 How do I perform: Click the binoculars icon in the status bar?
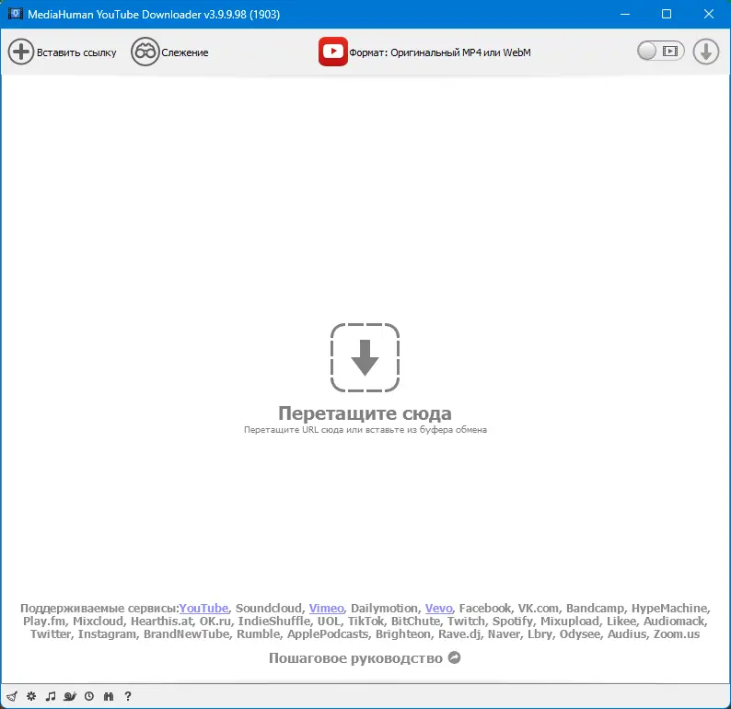(109, 696)
